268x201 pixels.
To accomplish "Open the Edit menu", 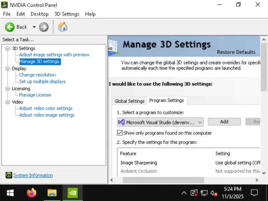I will click(x=21, y=14).
